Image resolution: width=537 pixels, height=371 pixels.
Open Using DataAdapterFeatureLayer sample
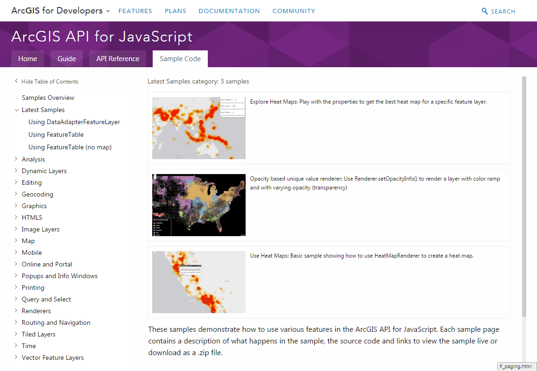(x=74, y=122)
